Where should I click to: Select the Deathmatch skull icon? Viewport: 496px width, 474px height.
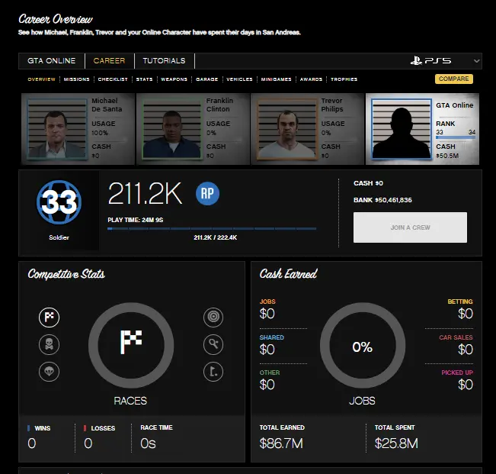click(x=49, y=345)
